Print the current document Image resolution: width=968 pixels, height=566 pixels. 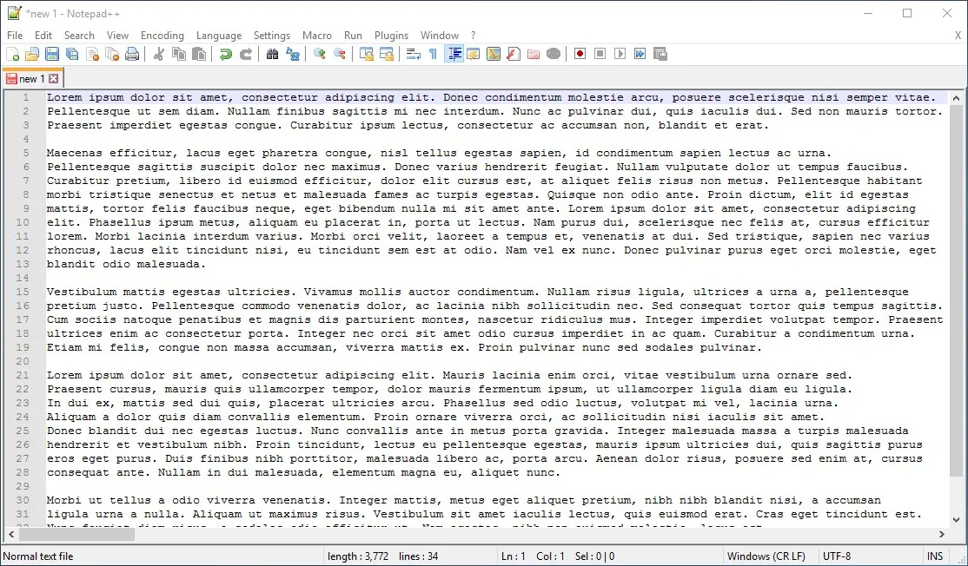132,55
